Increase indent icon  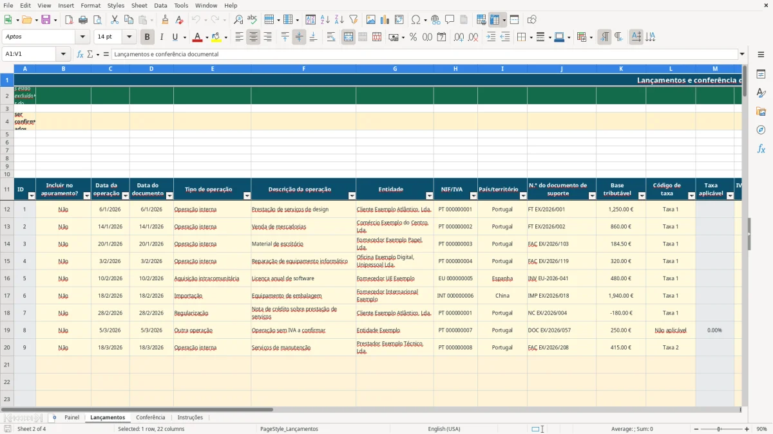(x=491, y=37)
